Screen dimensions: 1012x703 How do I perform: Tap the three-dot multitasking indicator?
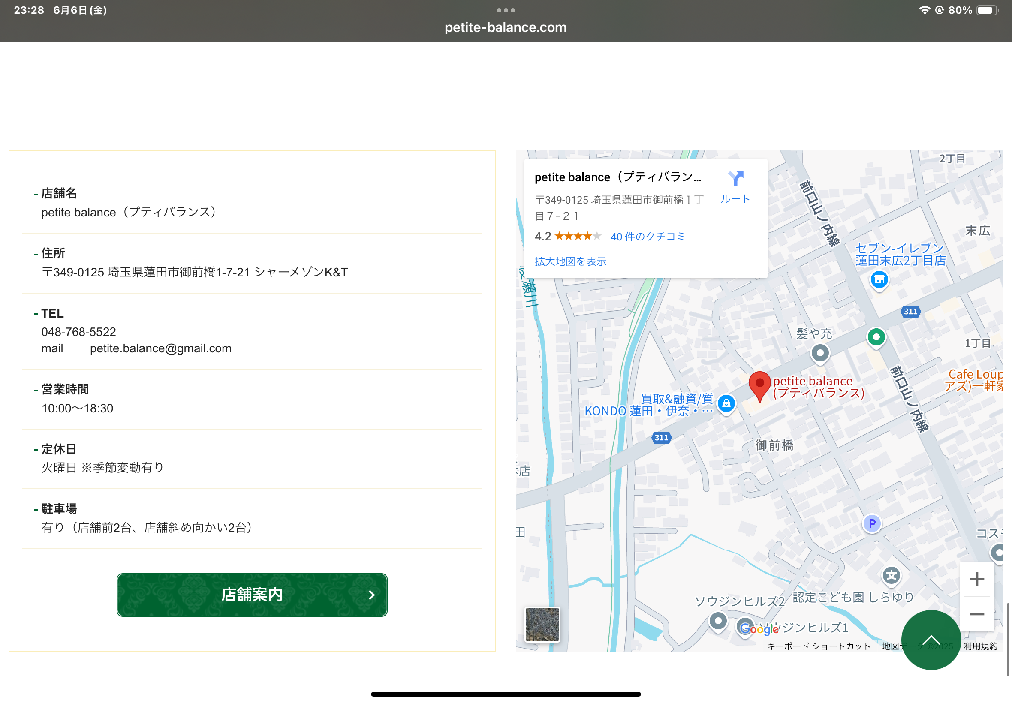506,10
